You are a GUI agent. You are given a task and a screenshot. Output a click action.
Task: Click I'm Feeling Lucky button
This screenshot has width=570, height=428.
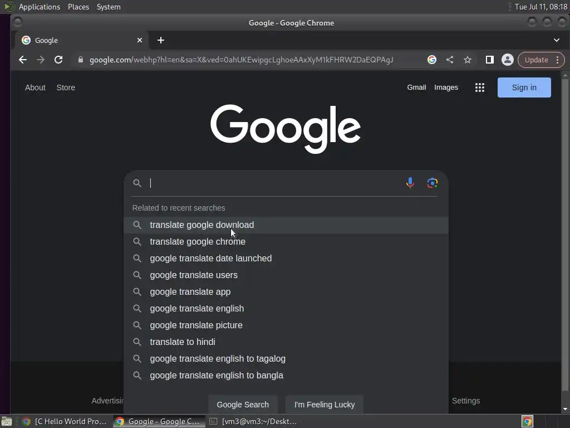[x=325, y=405]
